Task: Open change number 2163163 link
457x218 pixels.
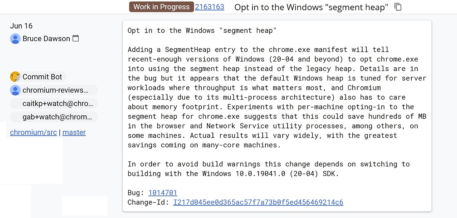Action: coord(209,7)
